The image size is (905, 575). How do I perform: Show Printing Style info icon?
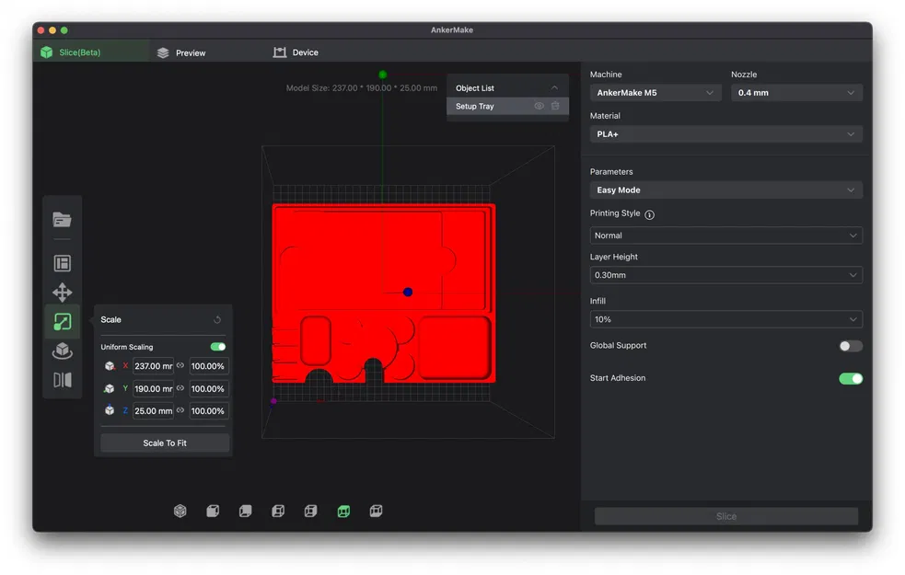tap(649, 214)
